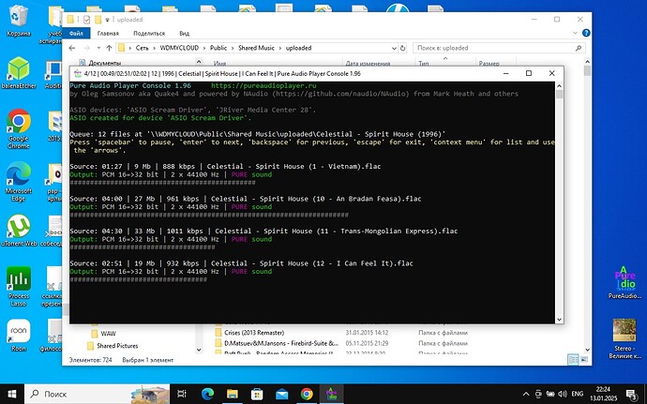Viewport: 647px width, 404px height.
Task: Sort by the Имя column header
Action: (219, 63)
